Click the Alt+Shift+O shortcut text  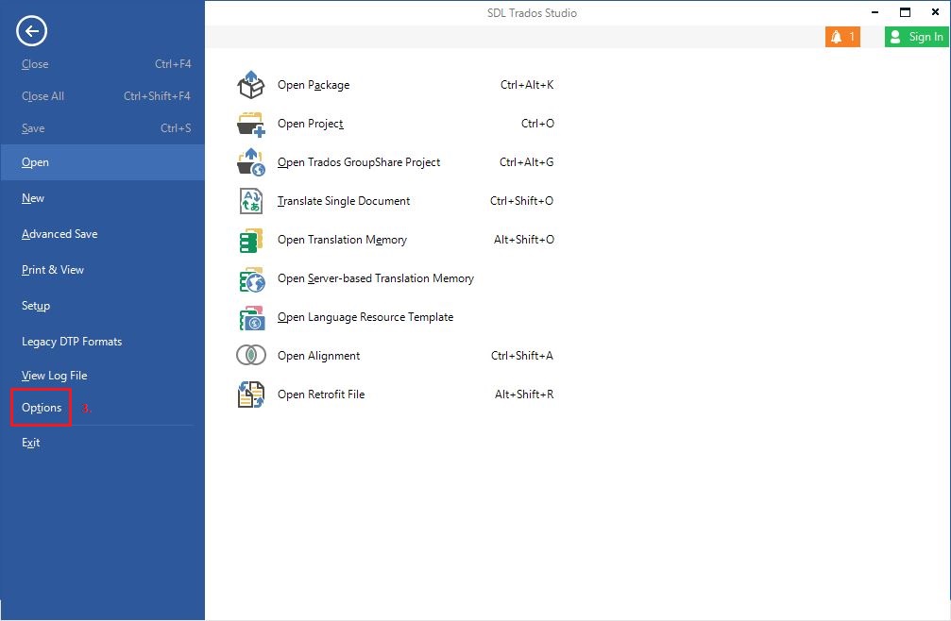click(524, 240)
